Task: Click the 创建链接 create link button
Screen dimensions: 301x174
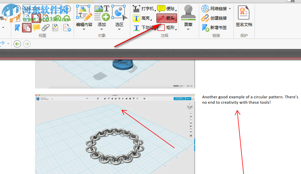Action: (214, 18)
